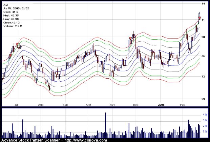This screenshot has height=142, width=210.
Task: Click the Aug month label on the time axis
Action: point(41,105)
